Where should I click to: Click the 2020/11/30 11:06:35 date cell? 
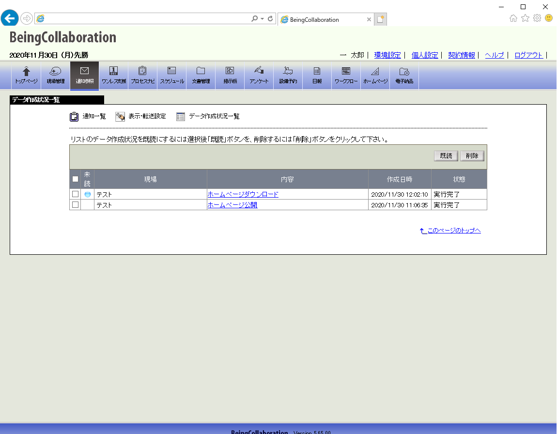[x=400, y=205]
